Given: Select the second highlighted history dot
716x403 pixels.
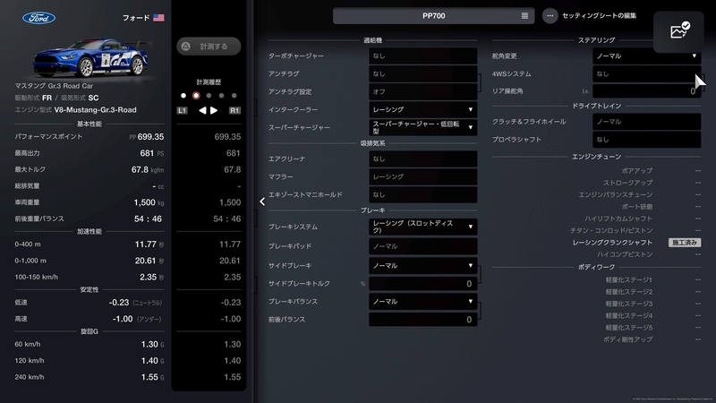Looking at the screenshot, I should click(x=196, y=96).
